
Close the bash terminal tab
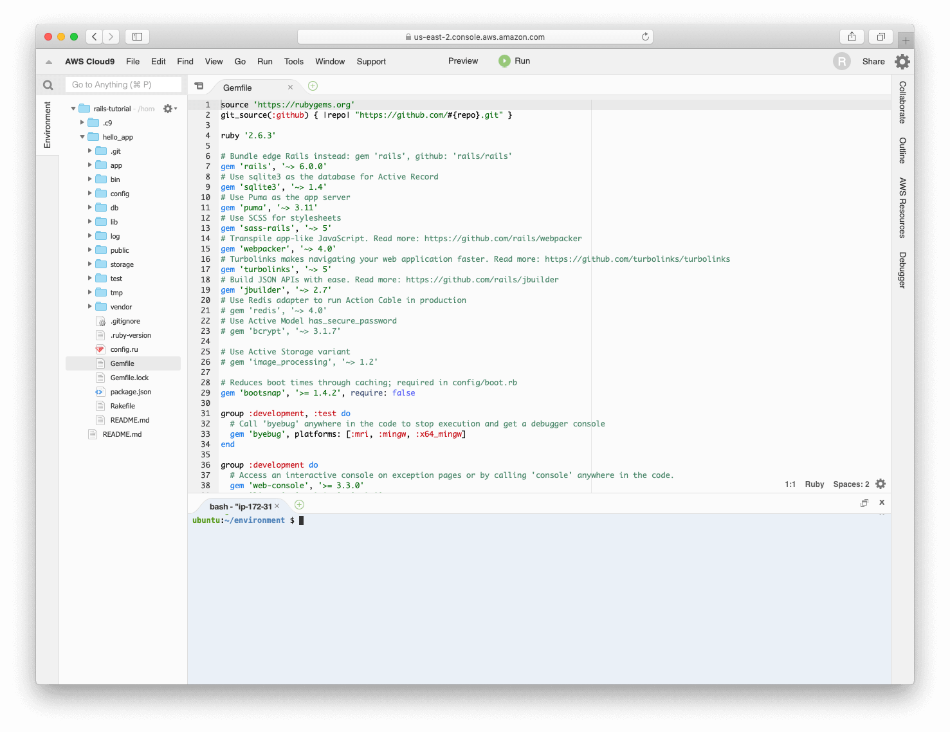coord(277,506)
